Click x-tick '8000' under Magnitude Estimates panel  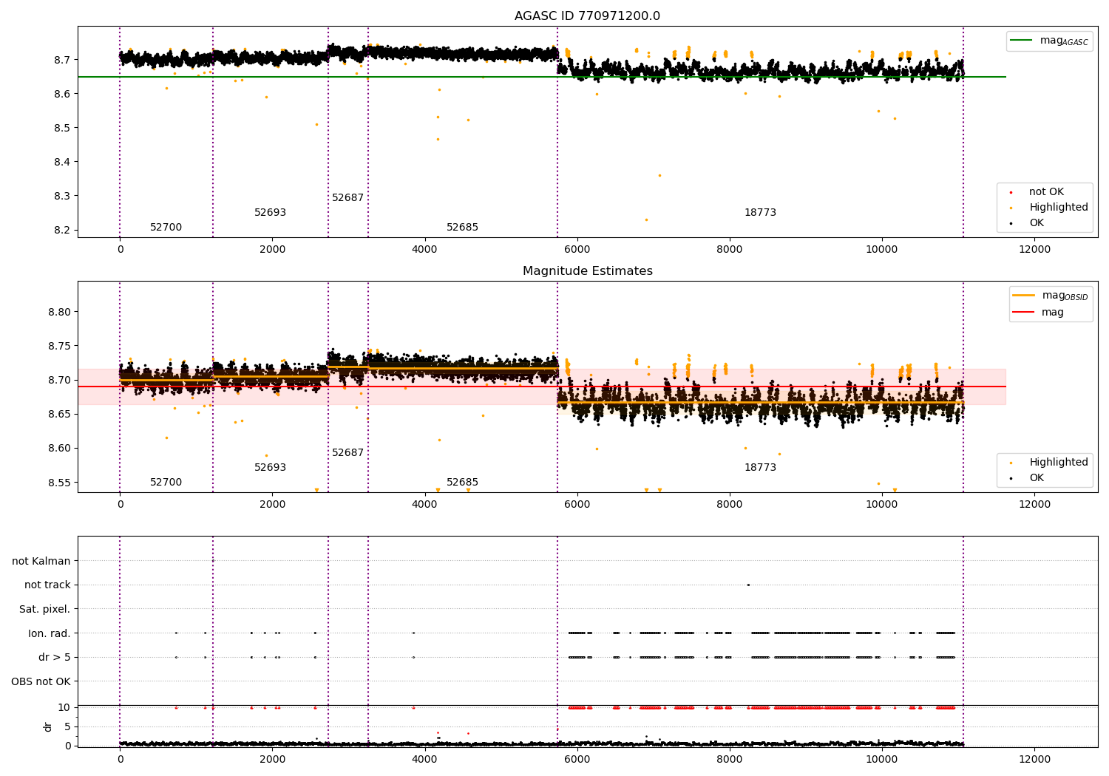pyautogui.click(x=729, y=505)
